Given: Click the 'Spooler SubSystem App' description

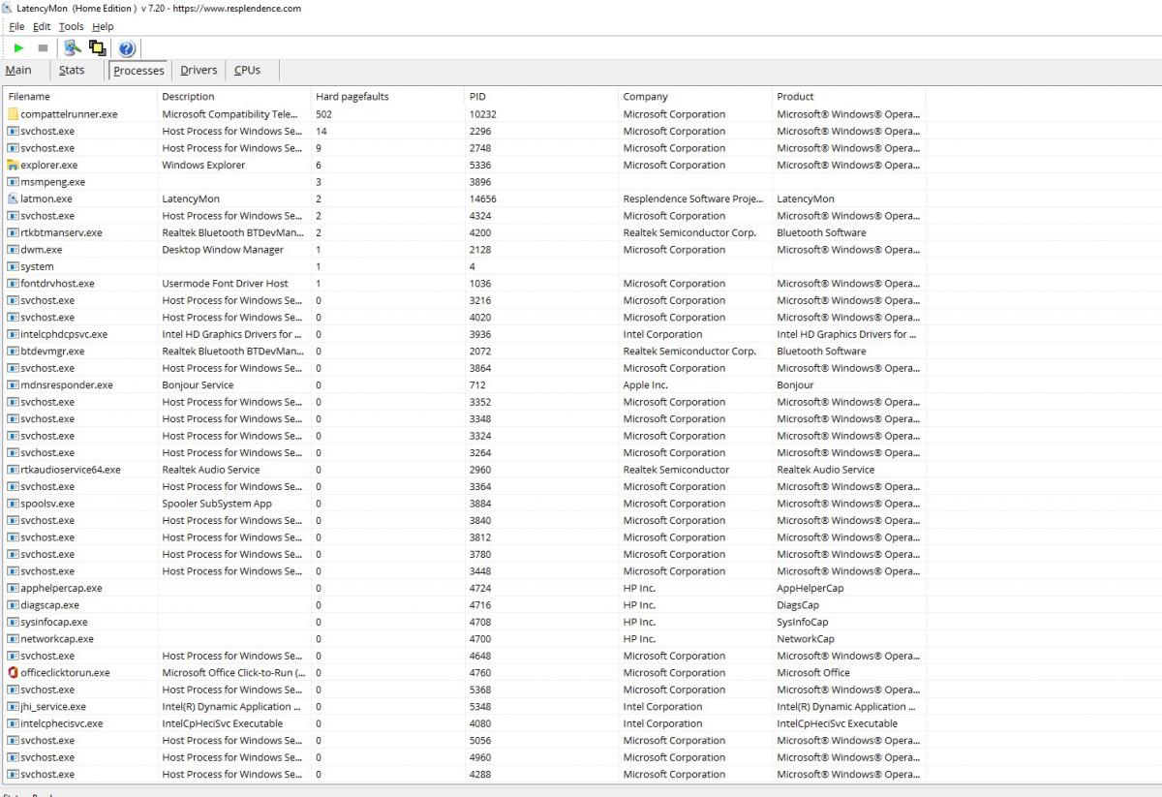Looking at the screenshot, I should pos(217,504).
